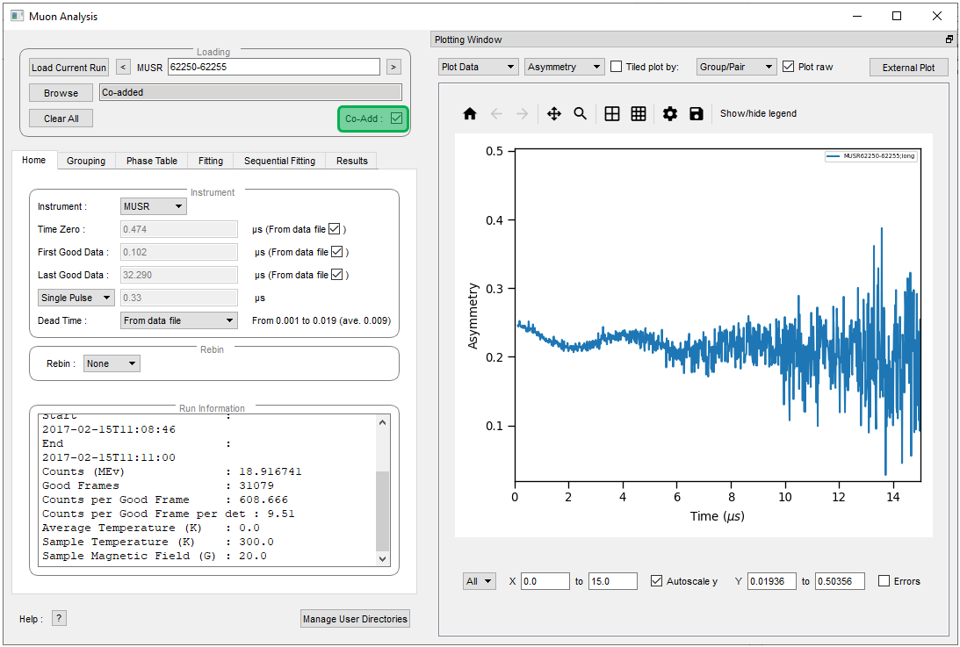Expand the Dead Time source dropdown
Viewport: 960px width, 647px height.
tap(178, 320)
